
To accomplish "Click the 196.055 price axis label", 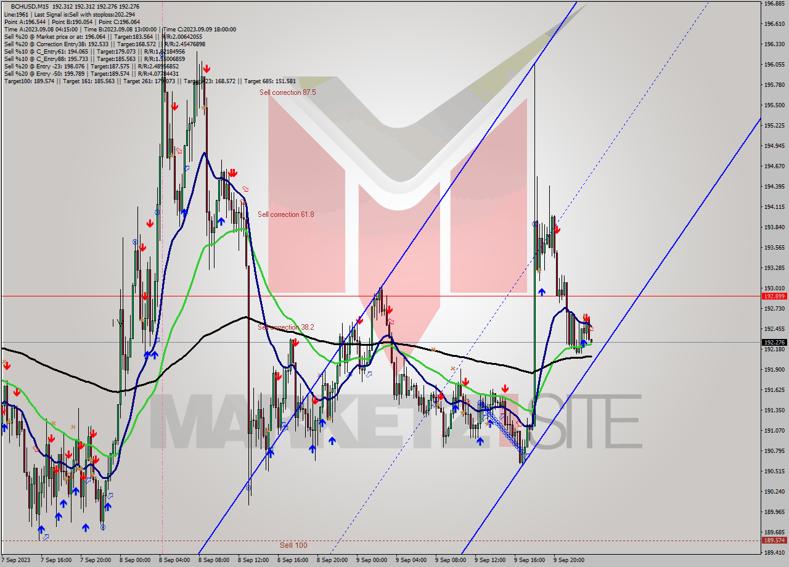I will pos(774,65).
